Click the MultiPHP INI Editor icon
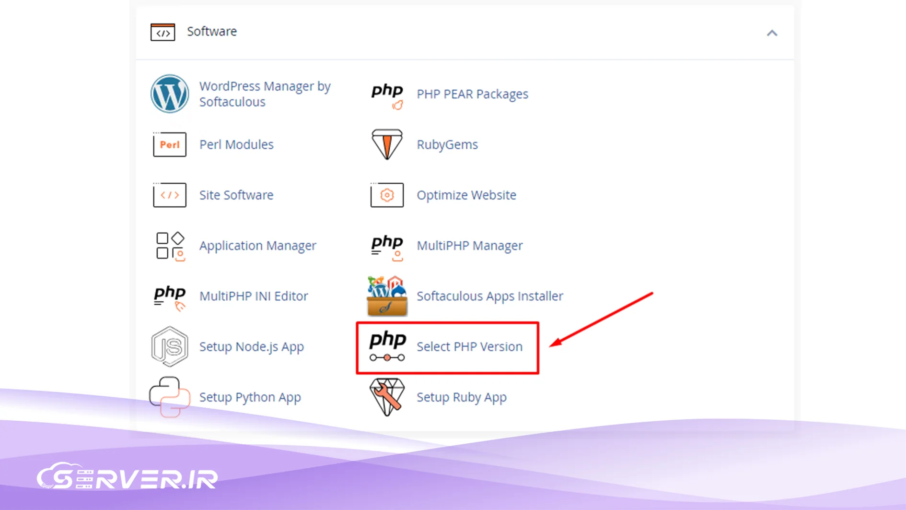This screenshot has width=906, height=510. [170, 298]
